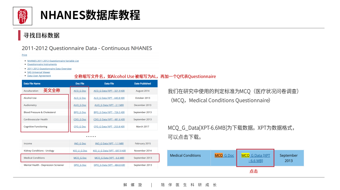Click the Date Published column header
The height and width of the screenshot is (190, 340).
(x=142, y=84)
